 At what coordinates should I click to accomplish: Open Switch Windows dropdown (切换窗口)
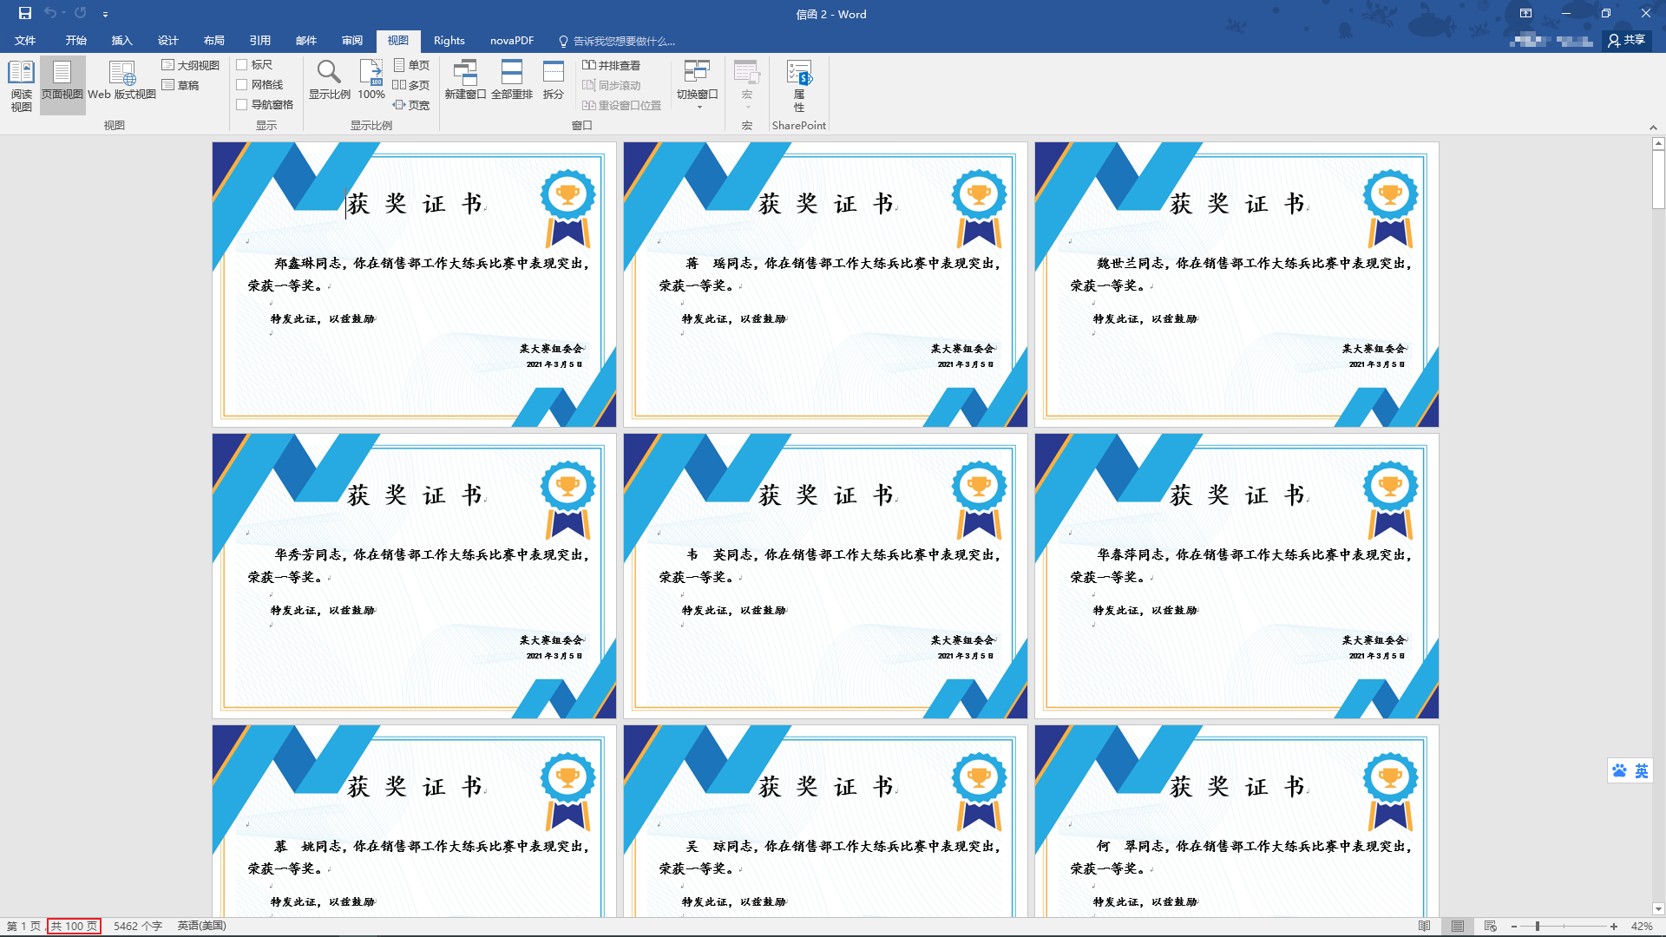698,84
